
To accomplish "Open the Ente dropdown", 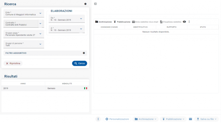I will [24, 13].
